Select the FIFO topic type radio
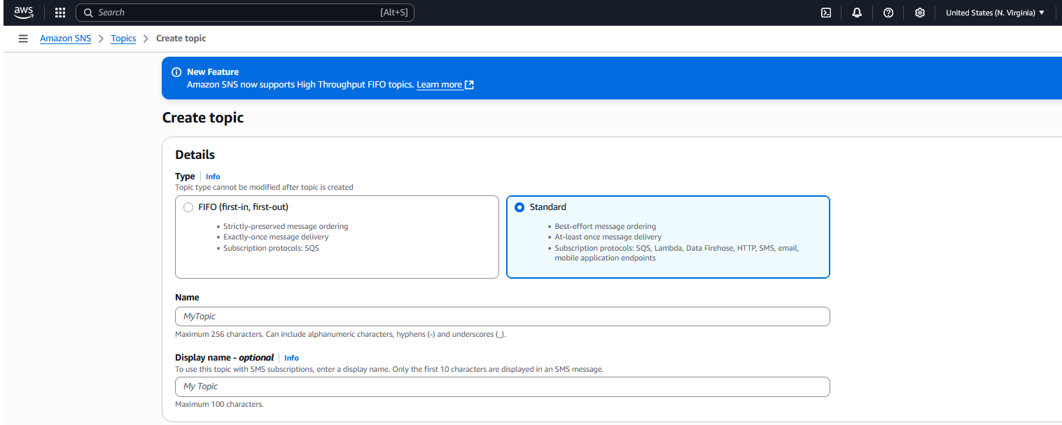Screen dimensions: 1062x425 (x=188, y=207)
